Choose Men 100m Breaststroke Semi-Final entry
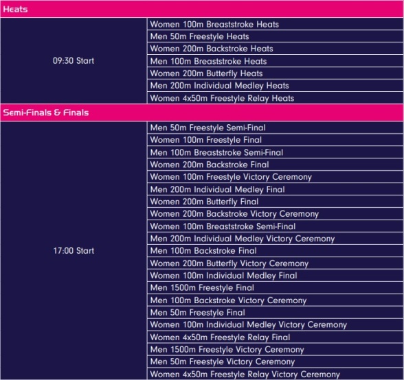This screenshot has width=404, height=380. (x=275, y=152)
